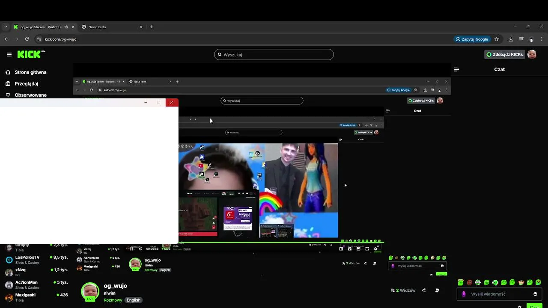Click the small og_wujo name below the streamed player
The height and width of the screenshot is (308, 548).
point(152,260)
